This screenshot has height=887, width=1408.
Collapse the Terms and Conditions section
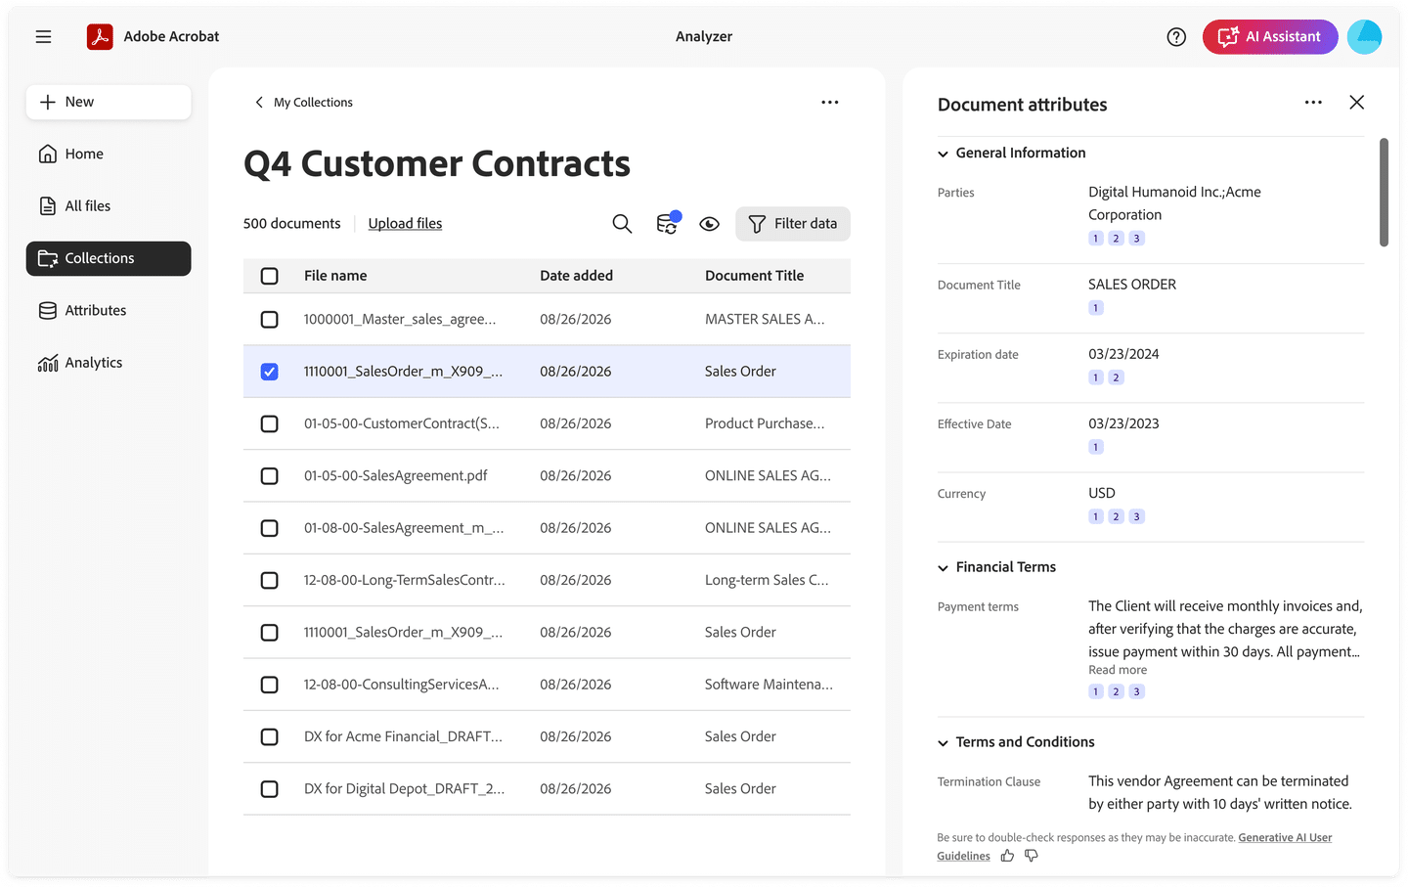(943, 743)
